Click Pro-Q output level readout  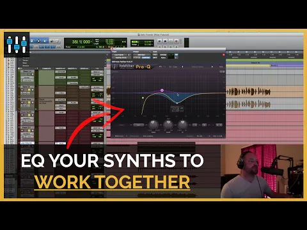click(217, 136)
